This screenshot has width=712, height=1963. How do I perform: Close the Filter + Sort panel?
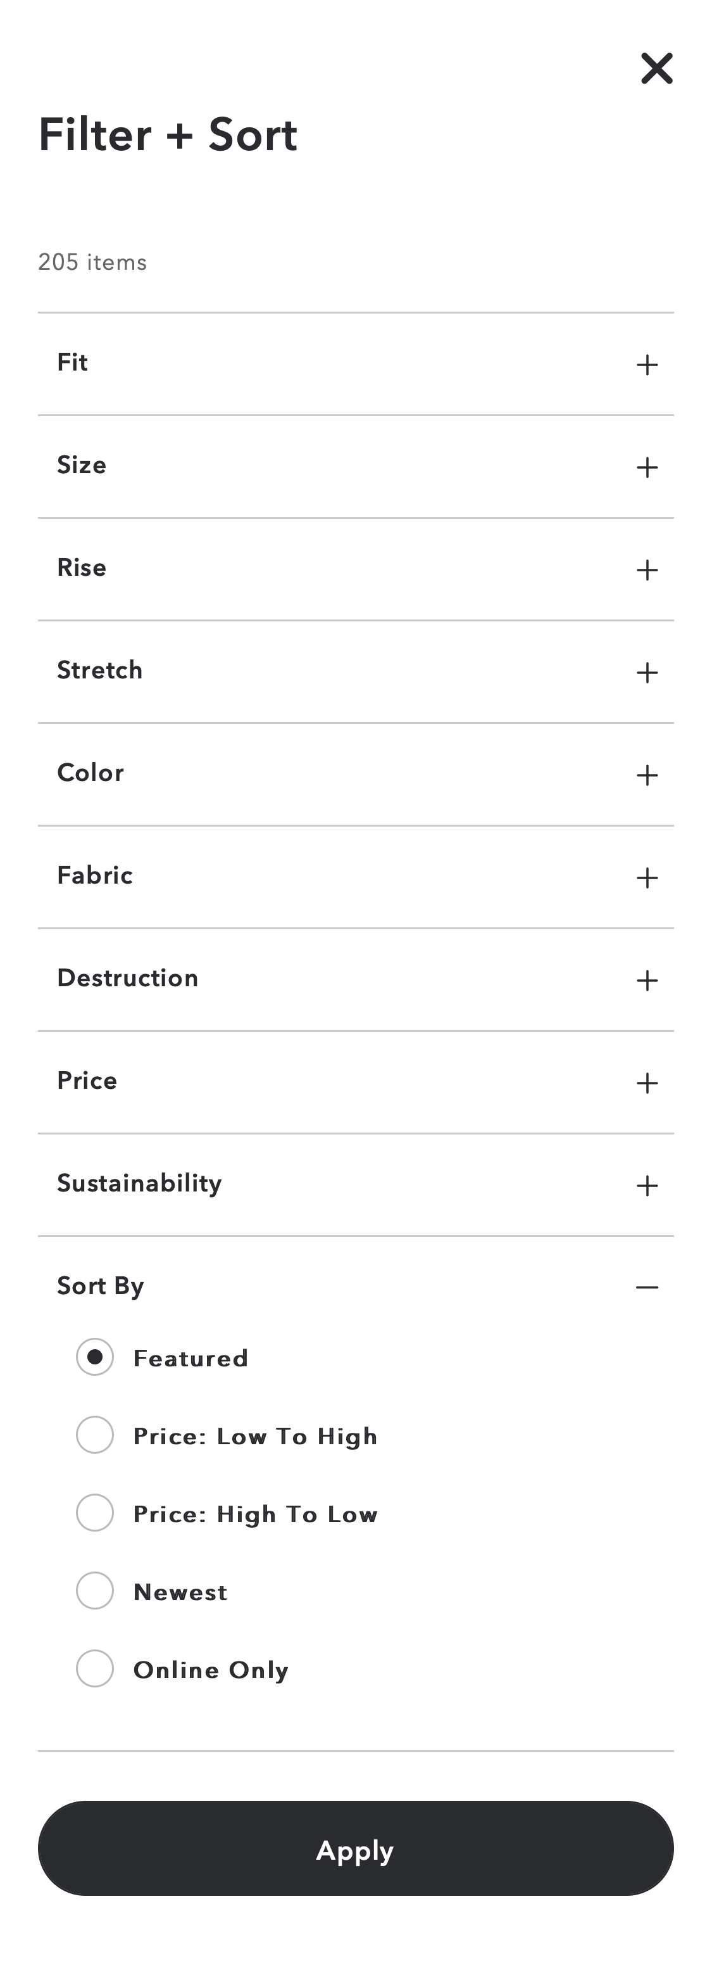click(656, 68)
